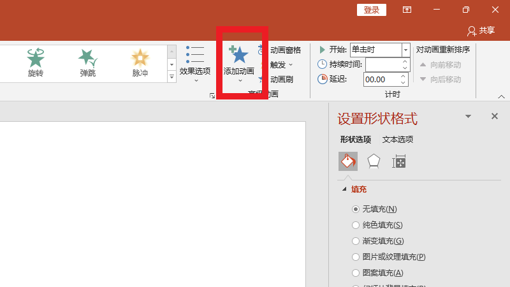Open the 开始 单击时 dropdown
510x287 pixels.
coord(405,50)
